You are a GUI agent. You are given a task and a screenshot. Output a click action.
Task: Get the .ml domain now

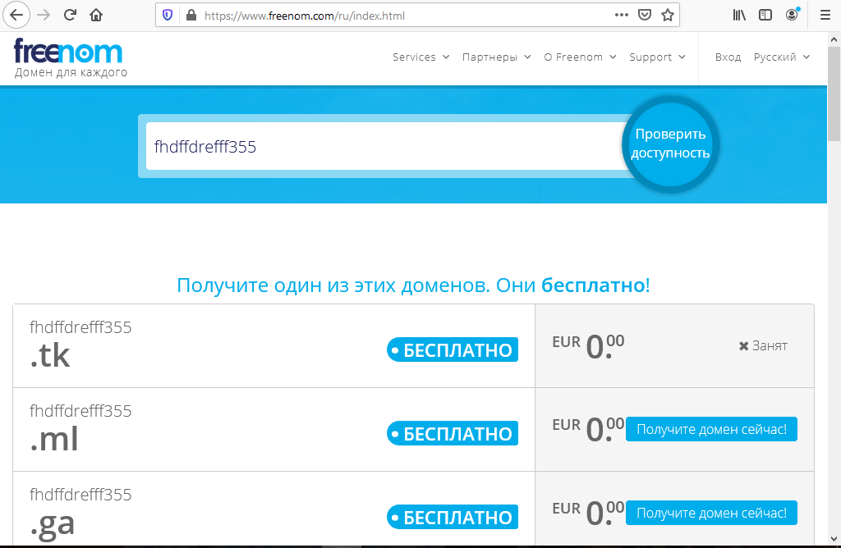click(x=711, y=429)
